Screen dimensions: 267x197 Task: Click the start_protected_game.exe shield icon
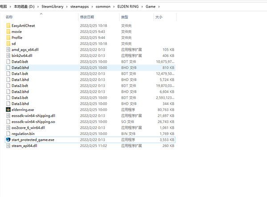(x=8, y=140)
